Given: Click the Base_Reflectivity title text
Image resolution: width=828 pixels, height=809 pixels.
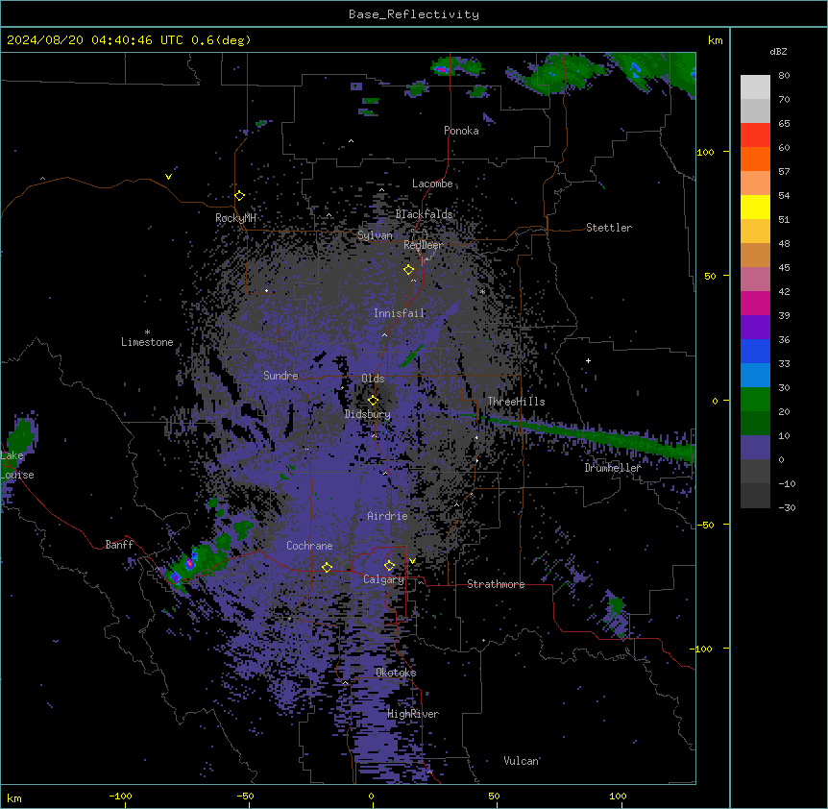Looking at the screenshot, I should (x=413, y=14).
